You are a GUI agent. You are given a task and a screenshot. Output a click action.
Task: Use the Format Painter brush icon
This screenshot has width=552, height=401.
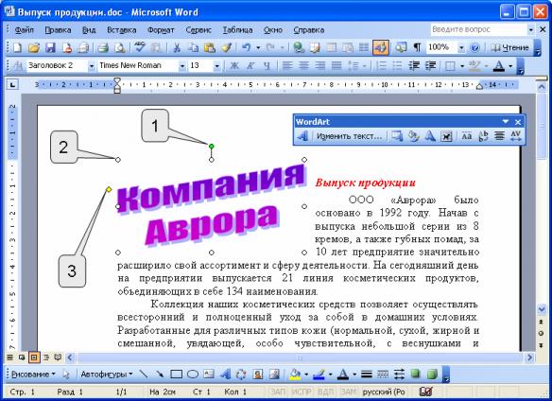point(226,47)
